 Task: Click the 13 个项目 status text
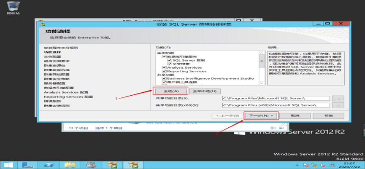click(78, 128)
